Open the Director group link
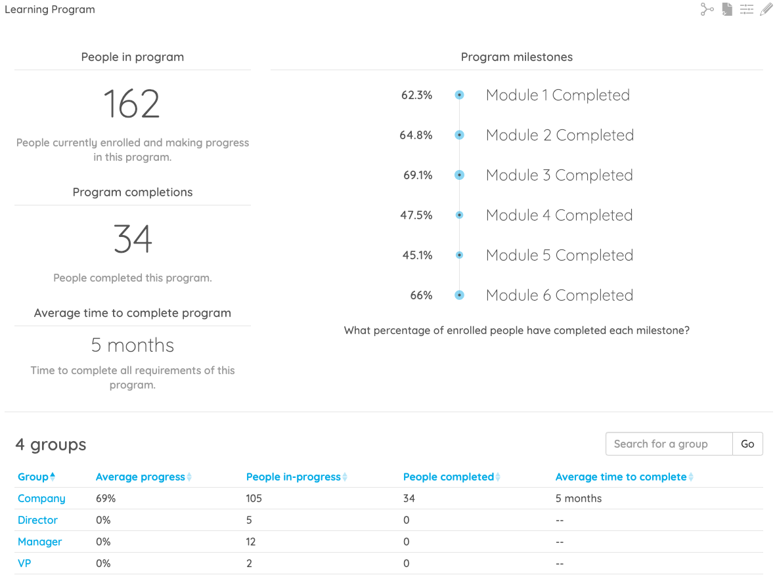Image resolution: width=777 pixels, height=575 pixels. [x=37, y=521]
